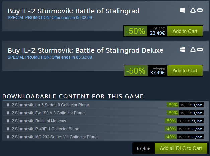Click -50% discount badge for Stalingrad base game
The image size is (210, 156).
[135, 31]
